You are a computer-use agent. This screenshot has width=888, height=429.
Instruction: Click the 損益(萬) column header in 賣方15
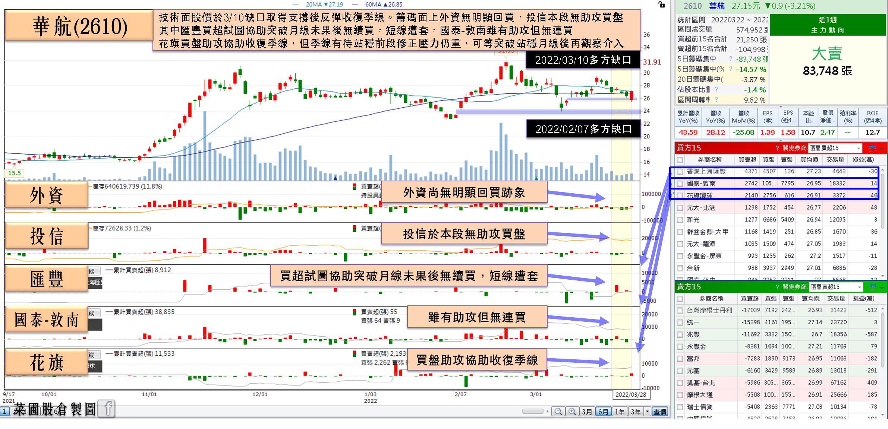pos(863,299)
